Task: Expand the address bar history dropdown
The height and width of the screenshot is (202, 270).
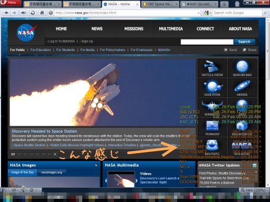Action: (x=198, y=13)
